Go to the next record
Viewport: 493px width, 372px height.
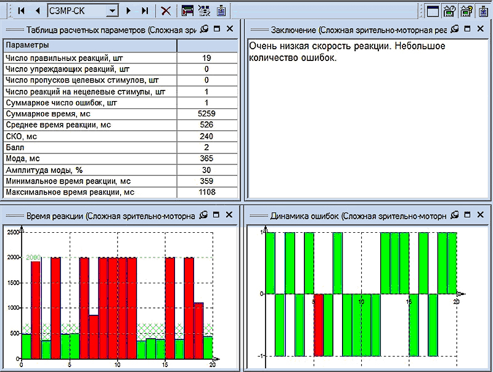tap(129, 10)
